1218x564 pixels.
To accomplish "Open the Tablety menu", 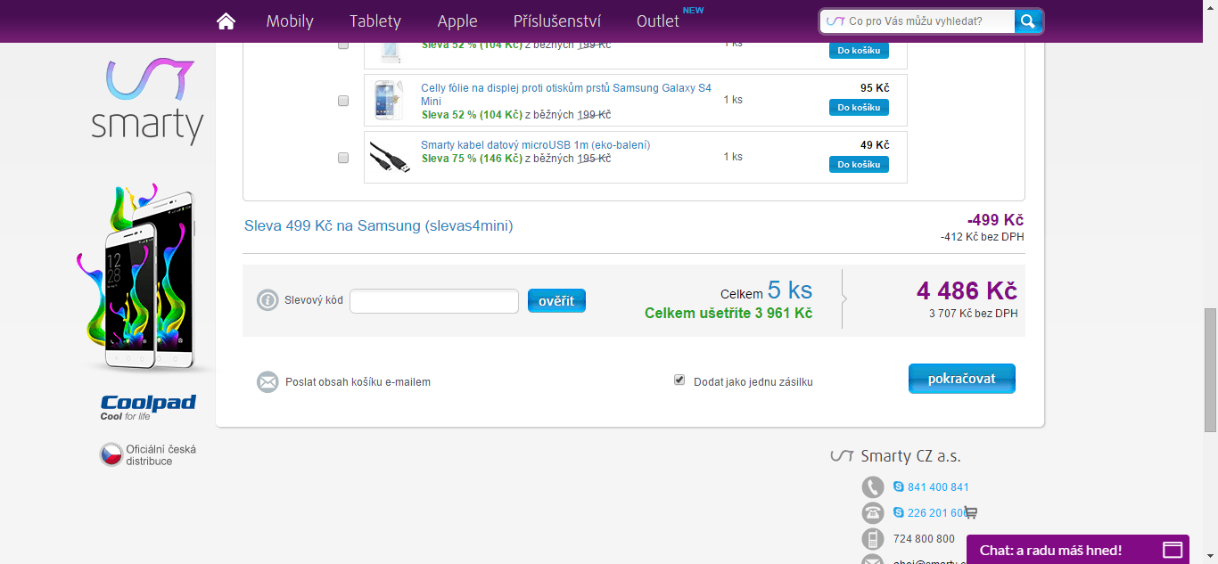I will click(375, 21).
